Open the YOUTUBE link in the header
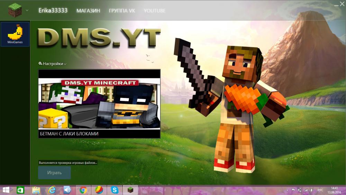346x195 pixels. click(154, 11)
